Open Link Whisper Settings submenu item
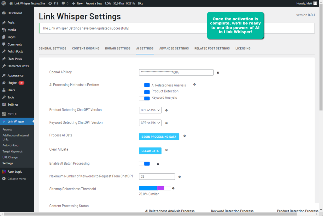The height and width of the screenshot is (216, 323). [x=8, y=163]
